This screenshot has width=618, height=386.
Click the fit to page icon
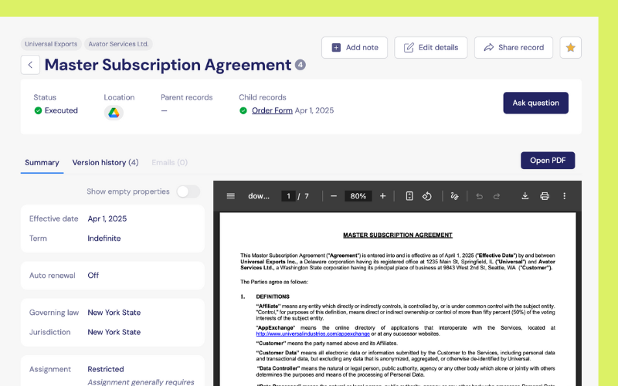(409, 196)
